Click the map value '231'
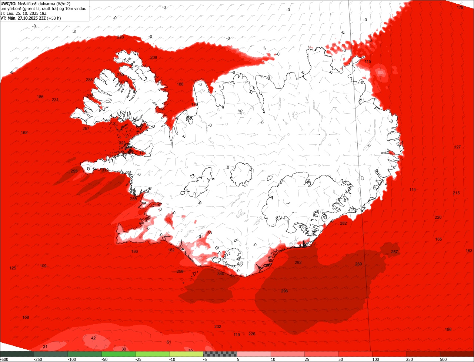Image resolution: width=474 pixels, height=362 pixels. [55, 100]
